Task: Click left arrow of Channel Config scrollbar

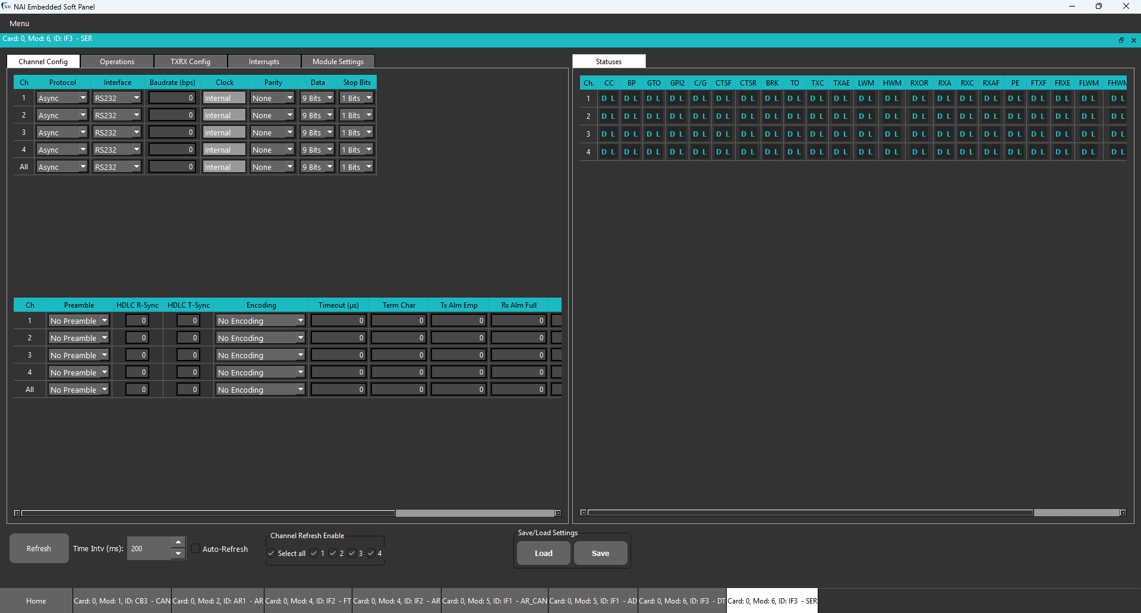Action: click(17, 513)
